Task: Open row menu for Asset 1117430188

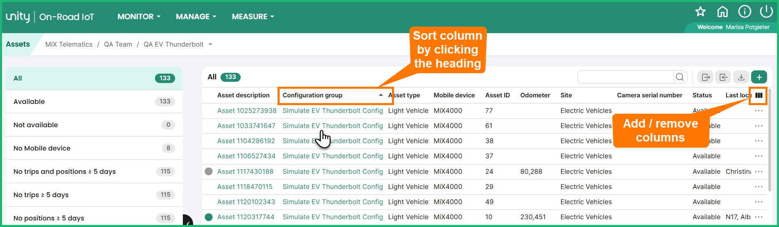Action: pos(758,172)
